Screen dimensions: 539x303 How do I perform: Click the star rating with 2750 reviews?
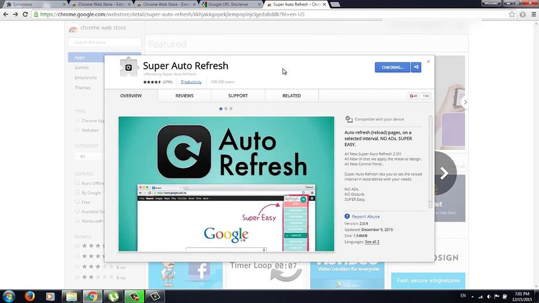(x=158, y=82)
